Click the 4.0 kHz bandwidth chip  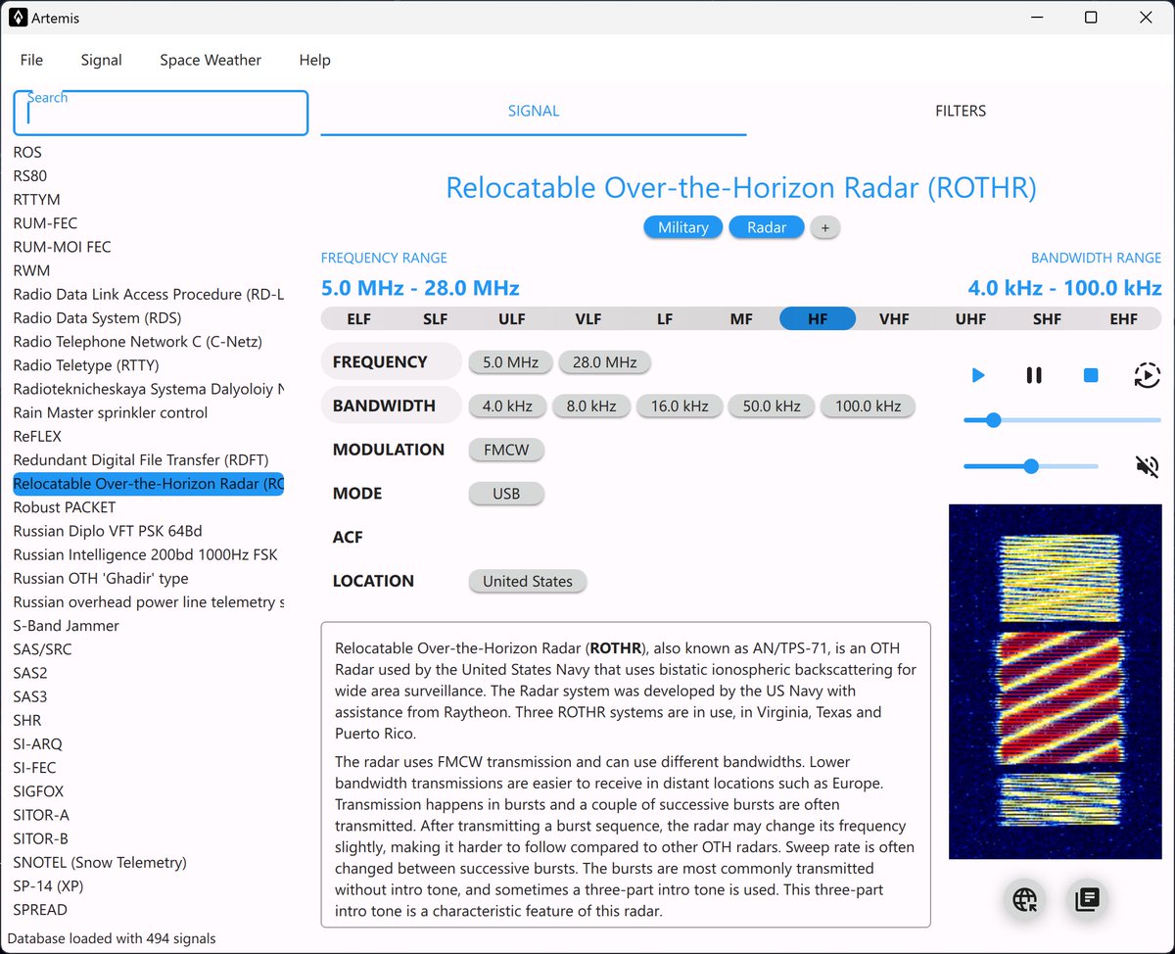507,405
